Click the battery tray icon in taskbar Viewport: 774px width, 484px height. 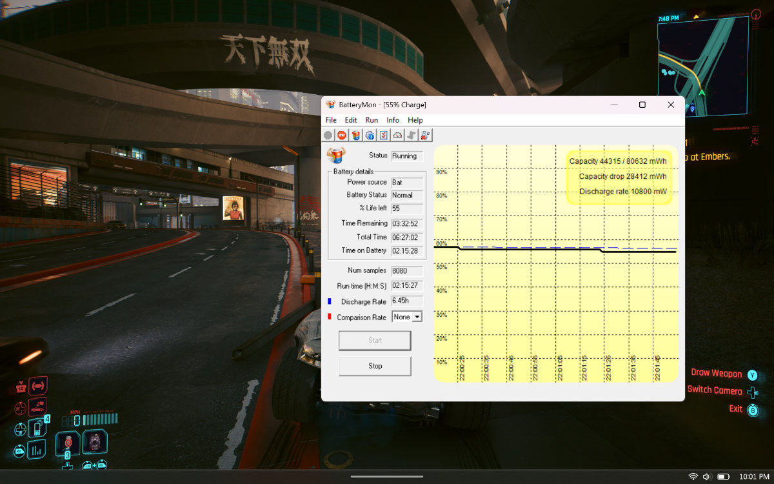(x=724, y=476)
